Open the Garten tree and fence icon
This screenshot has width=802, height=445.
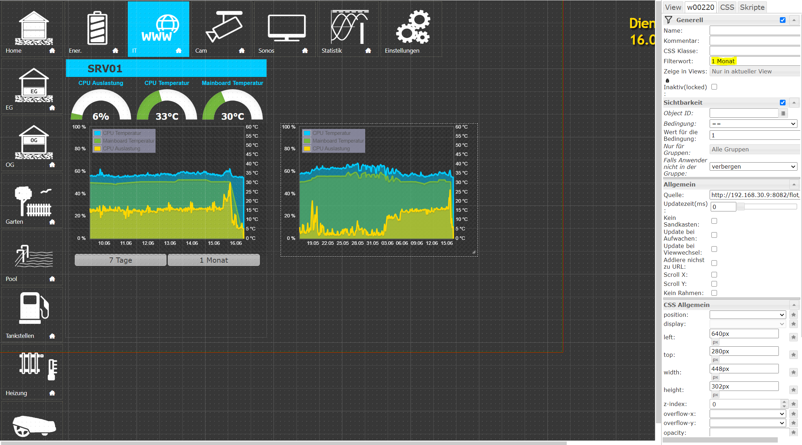pos(33,201)
